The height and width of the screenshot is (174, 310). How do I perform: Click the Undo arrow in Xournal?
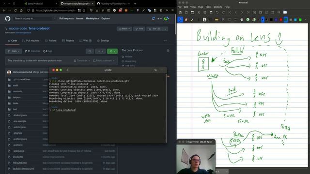(x=217, y=12)
